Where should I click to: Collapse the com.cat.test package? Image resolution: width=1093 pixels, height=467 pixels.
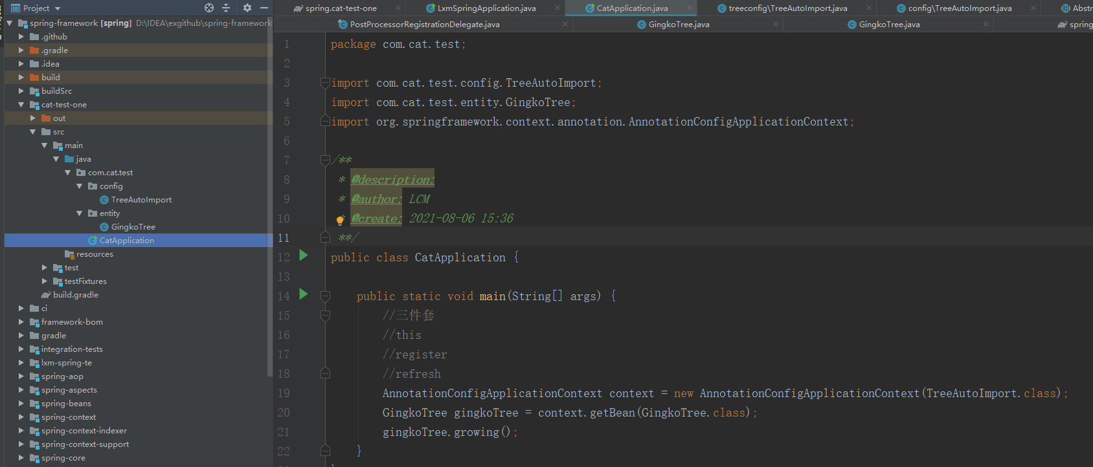pos(68,173)
